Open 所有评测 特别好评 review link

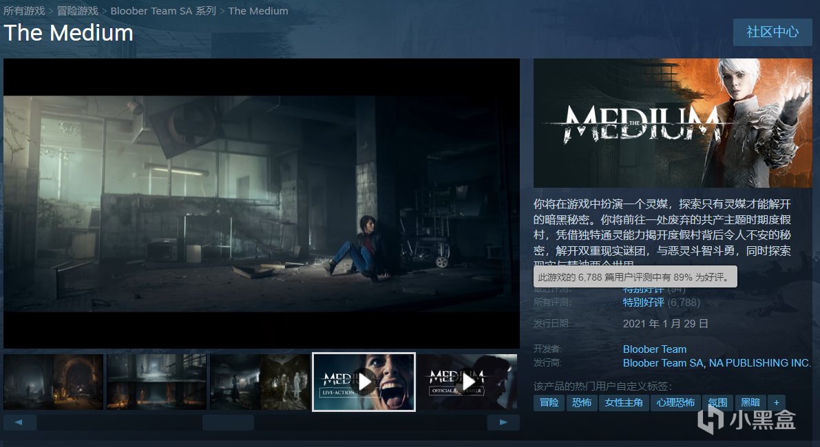pyautogui.click(x=643, y=303)
